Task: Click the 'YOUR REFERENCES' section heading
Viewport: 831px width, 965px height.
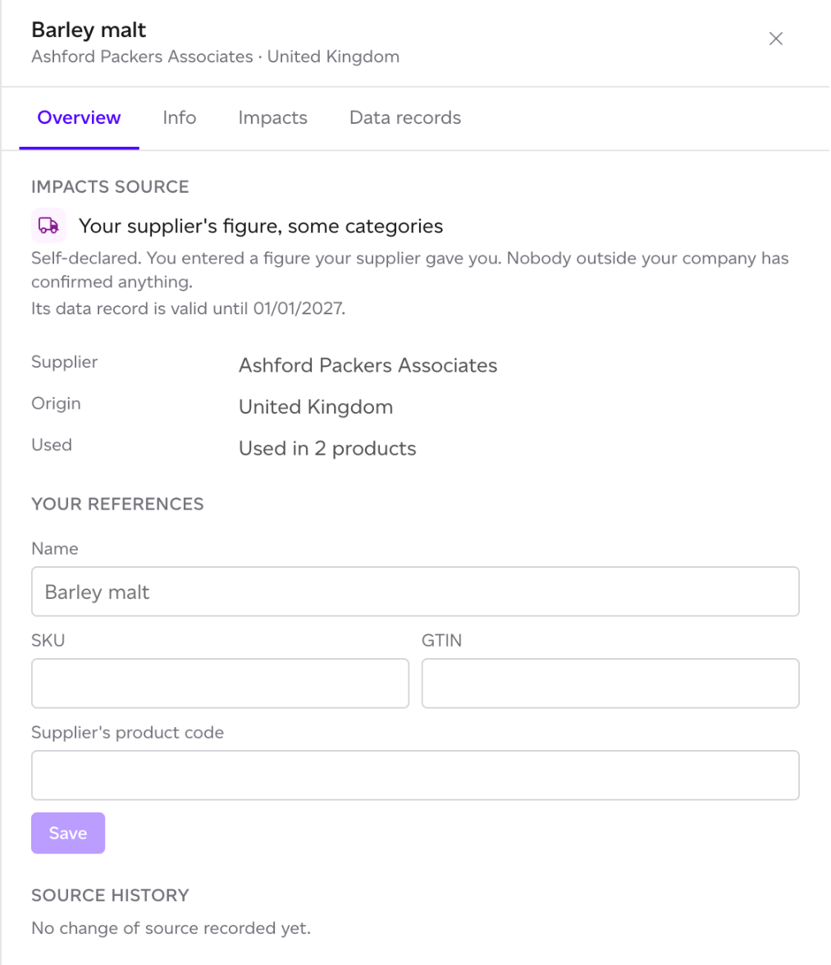Action: click(117, 504)
